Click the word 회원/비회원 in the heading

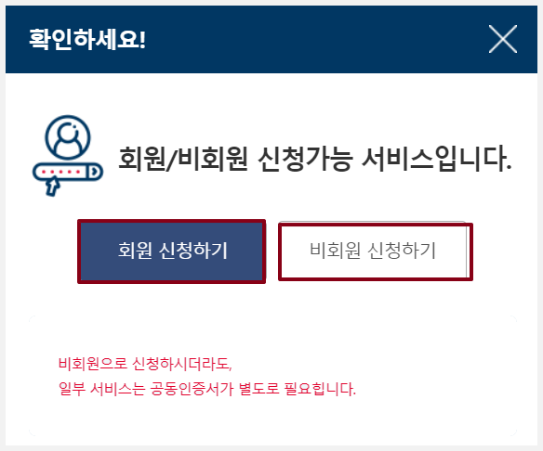[x=183, y=159]
